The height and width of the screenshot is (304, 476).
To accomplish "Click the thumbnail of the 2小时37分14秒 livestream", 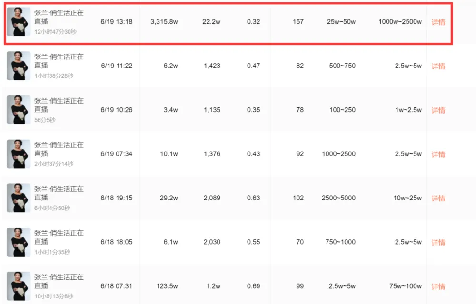I will point(19,154).
